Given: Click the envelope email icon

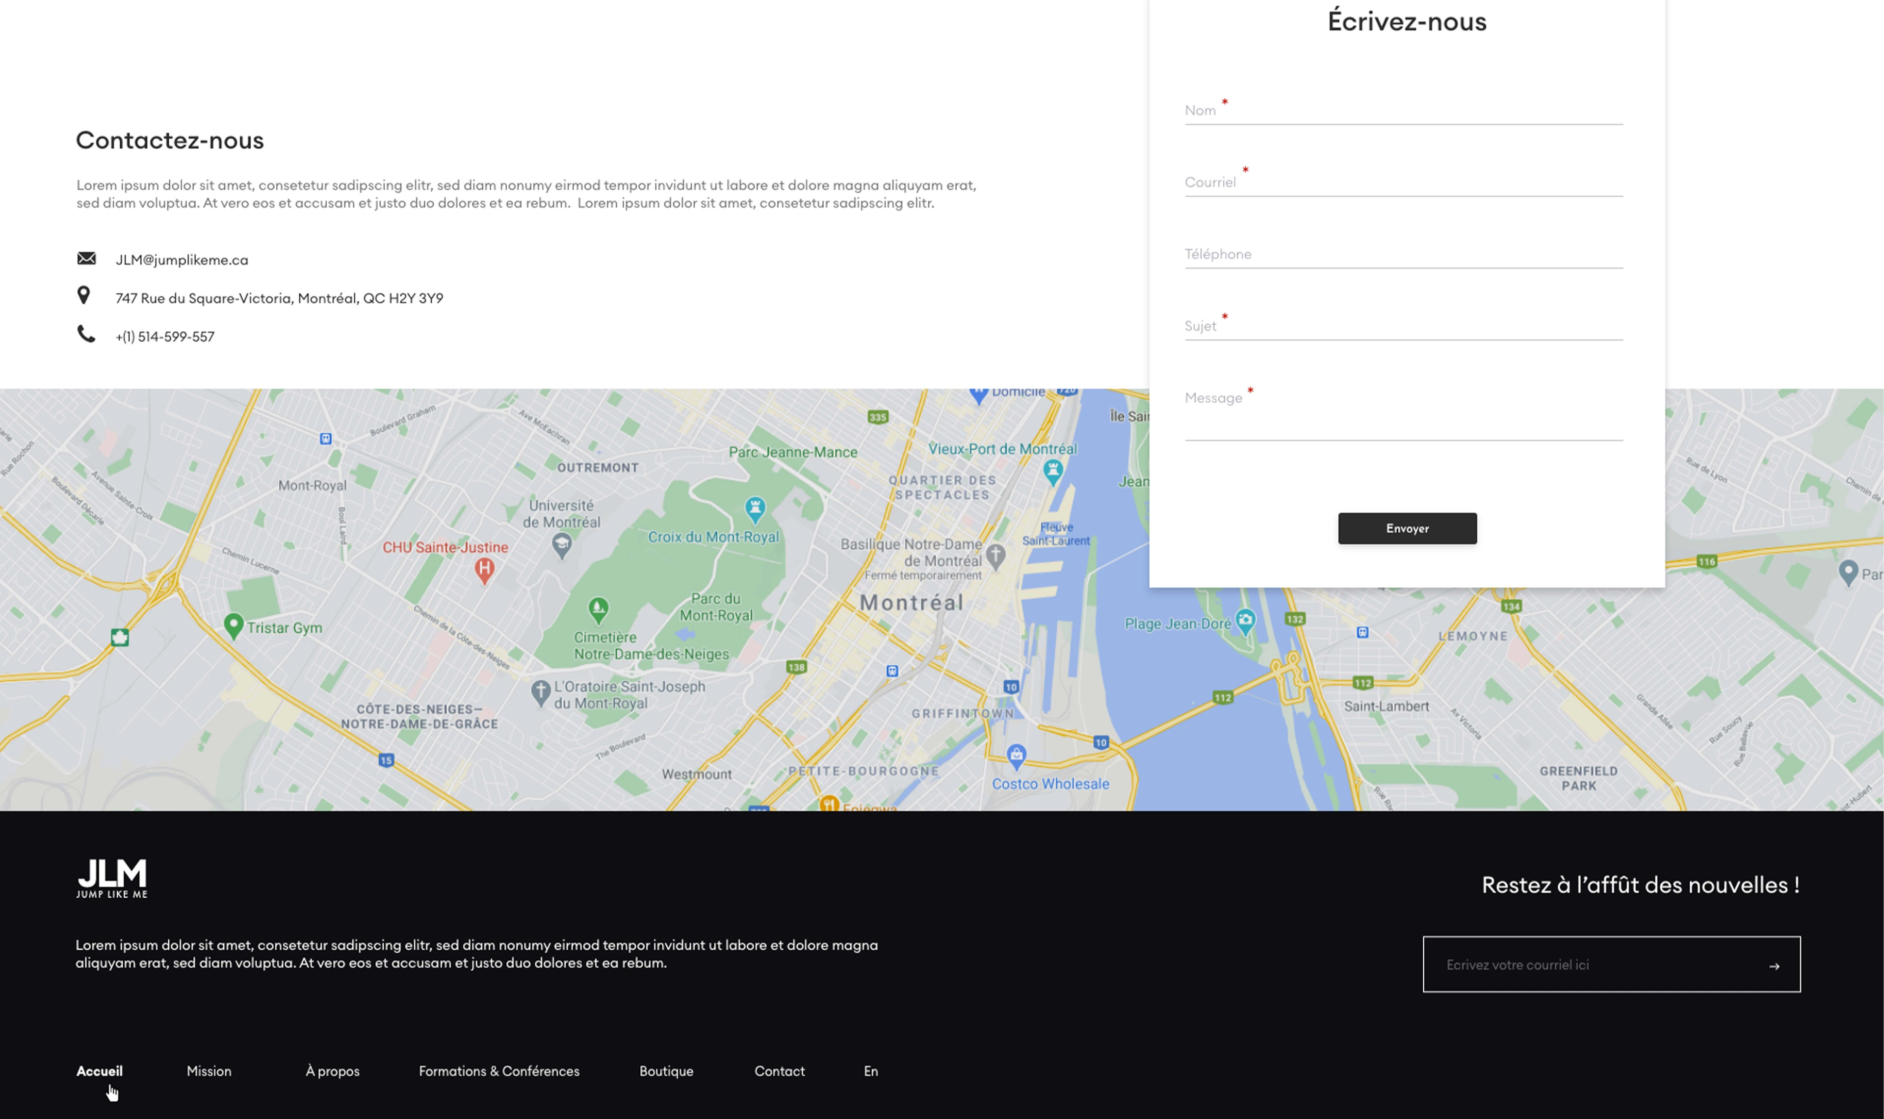Looking at the screenshot, I should [x=87, y=259].
